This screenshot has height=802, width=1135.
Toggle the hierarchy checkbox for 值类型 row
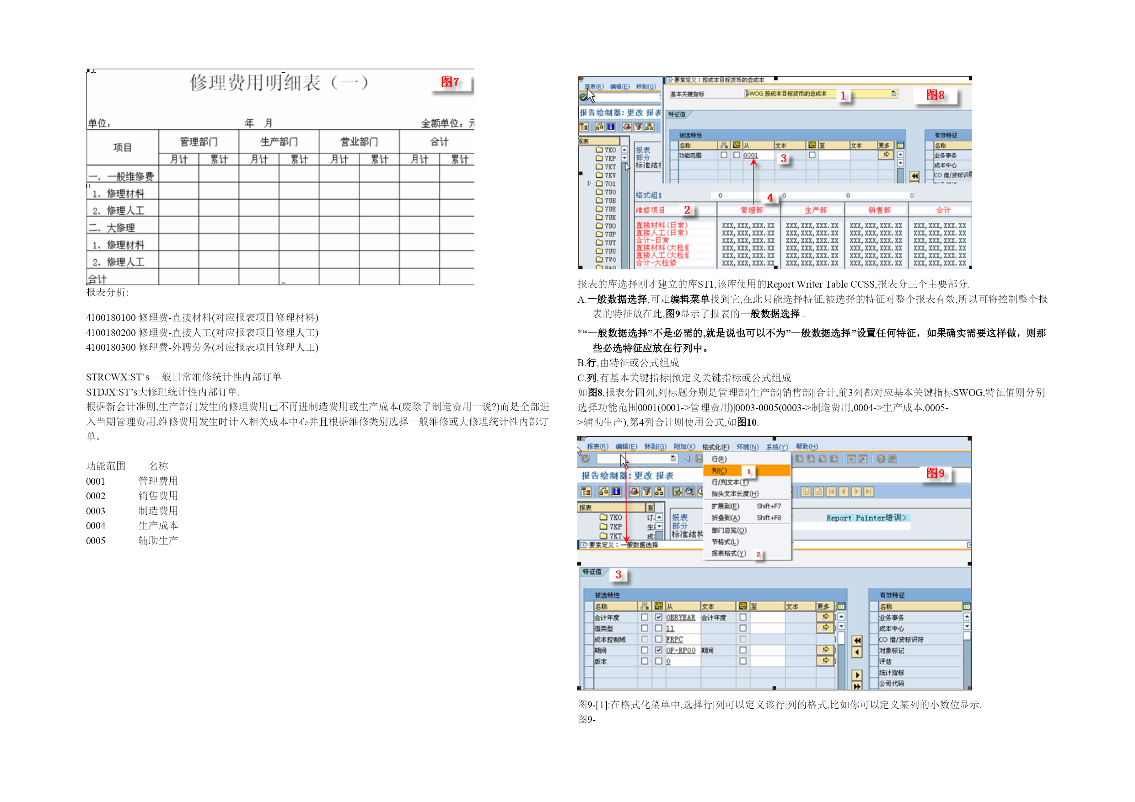click(x=645, y=628)
